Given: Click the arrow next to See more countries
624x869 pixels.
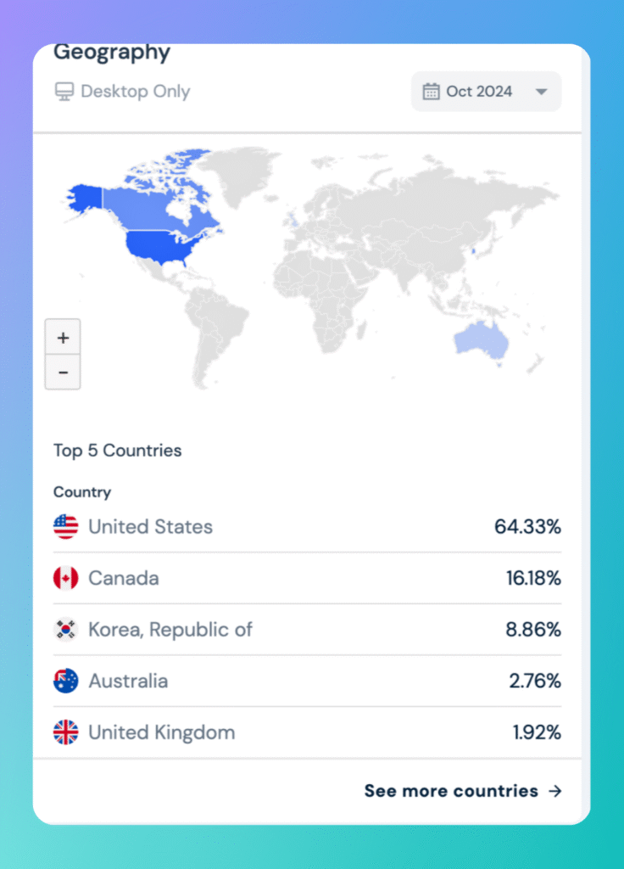Looking at the screenshot, I should click(x=554, y=791).
